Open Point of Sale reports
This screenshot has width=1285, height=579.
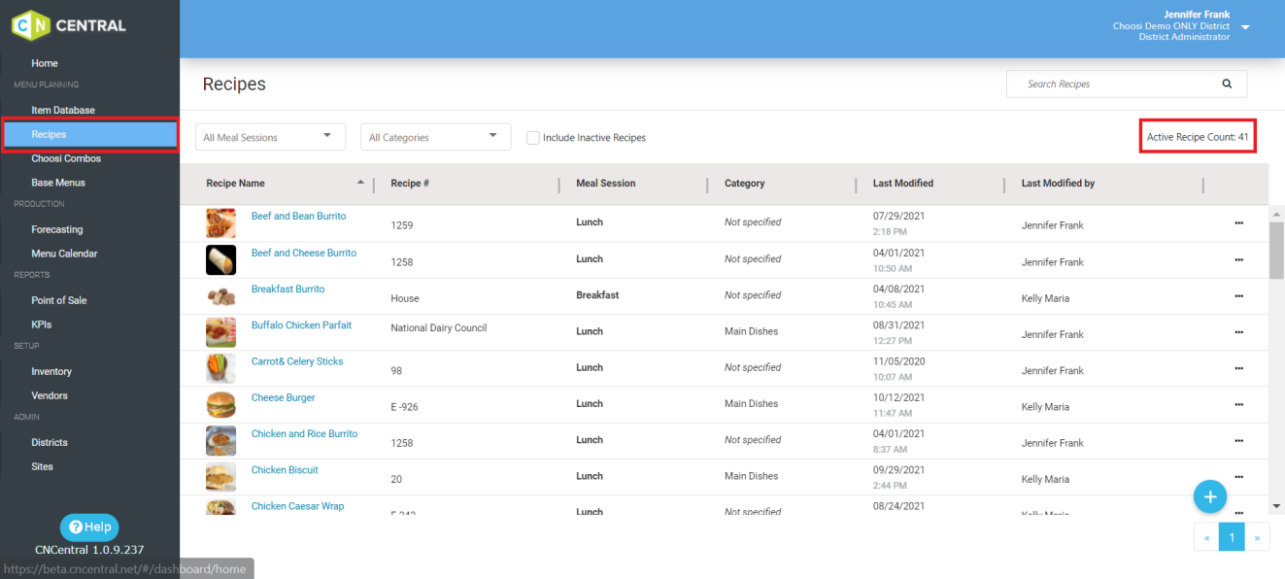pyautogui.click(x=59, y=301)
